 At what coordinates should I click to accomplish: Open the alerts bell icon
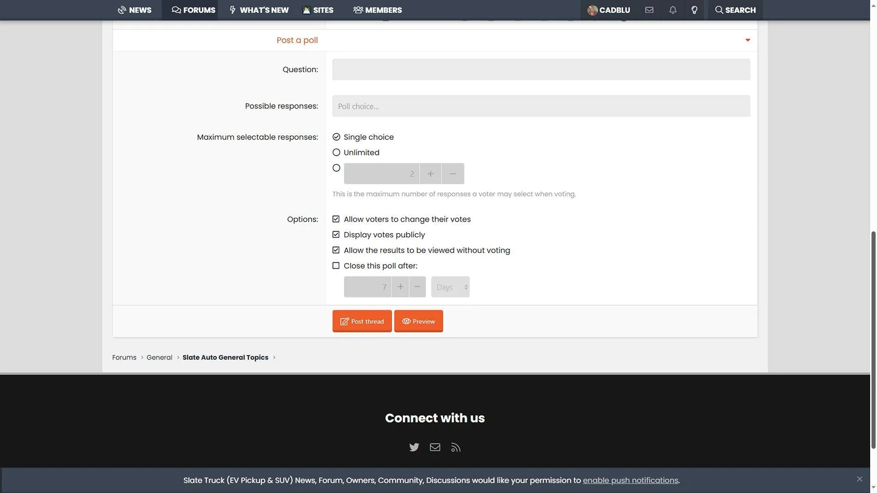click(x=673, y=10)
